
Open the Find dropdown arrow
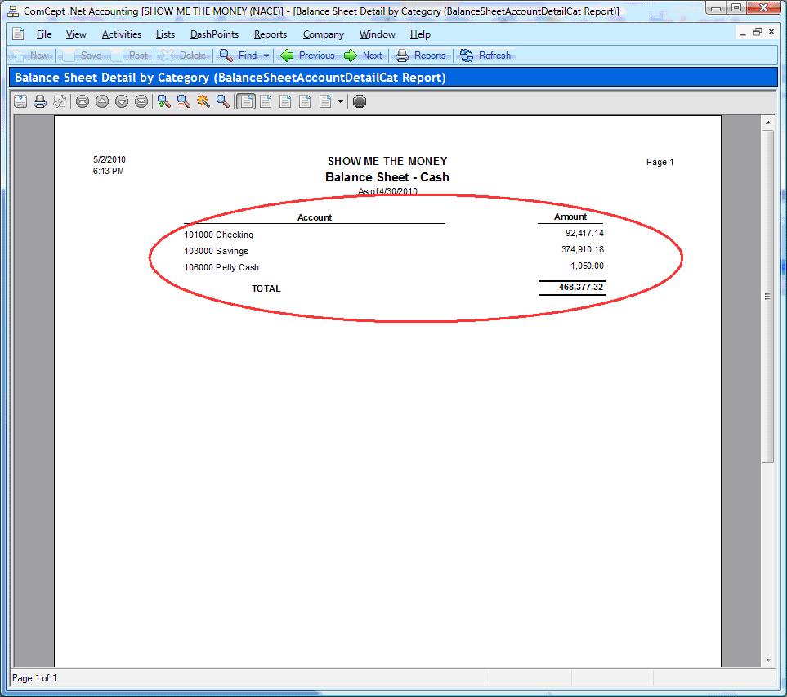[x=266, y=56]
